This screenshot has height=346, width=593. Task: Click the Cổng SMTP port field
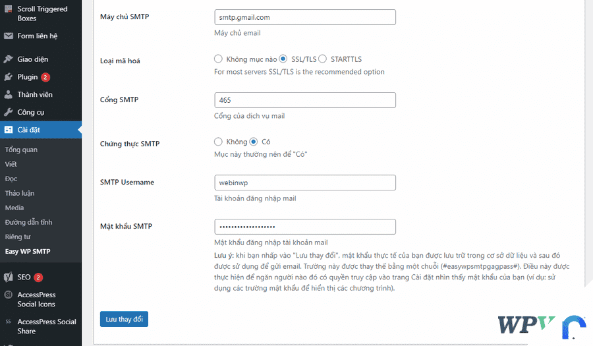[305, 100]
